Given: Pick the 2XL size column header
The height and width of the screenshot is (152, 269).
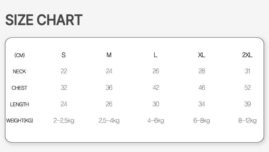Looking at the screenshot, I should [247, 55].
